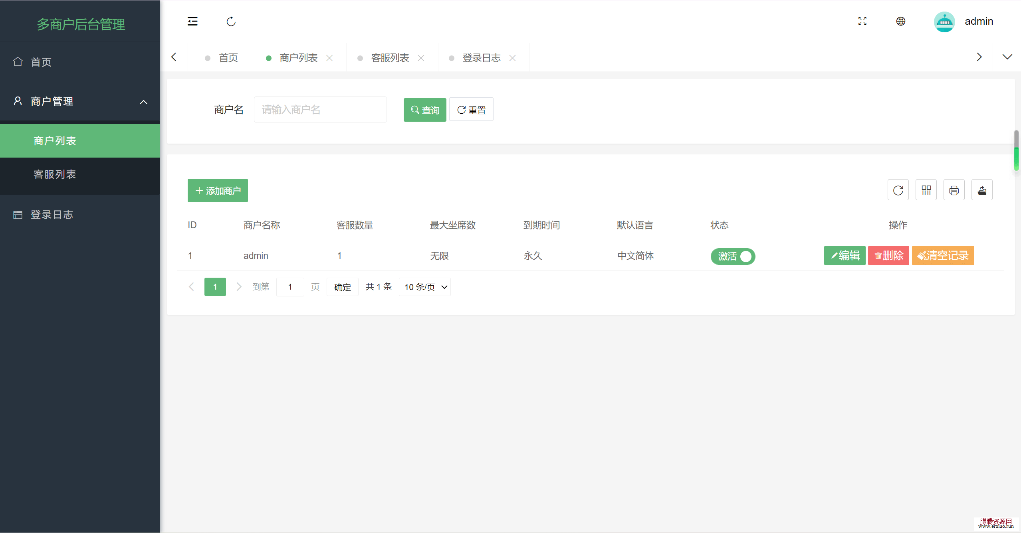
Task: Click the 最大坐席数 column header
Action: (x=453, y=225)
